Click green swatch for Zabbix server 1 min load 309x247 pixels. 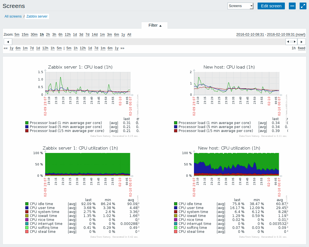coord(27,123)
